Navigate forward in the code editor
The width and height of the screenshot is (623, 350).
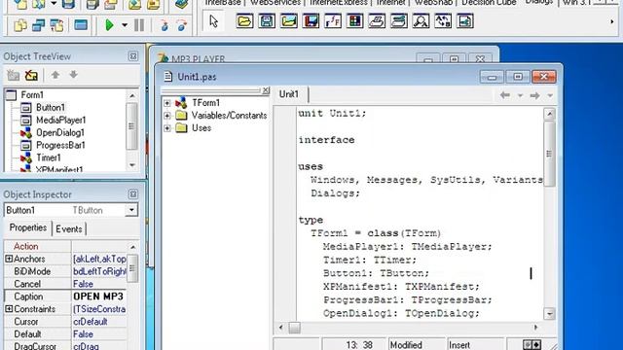click(x=534, y=95)
